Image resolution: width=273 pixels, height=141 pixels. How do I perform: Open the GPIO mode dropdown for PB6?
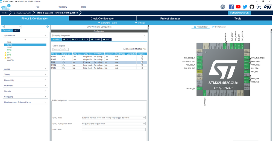coord(114,118)
